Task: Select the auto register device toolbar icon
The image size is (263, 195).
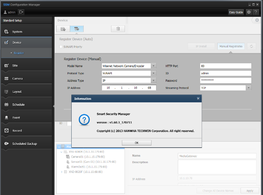Action: (63, 29)
